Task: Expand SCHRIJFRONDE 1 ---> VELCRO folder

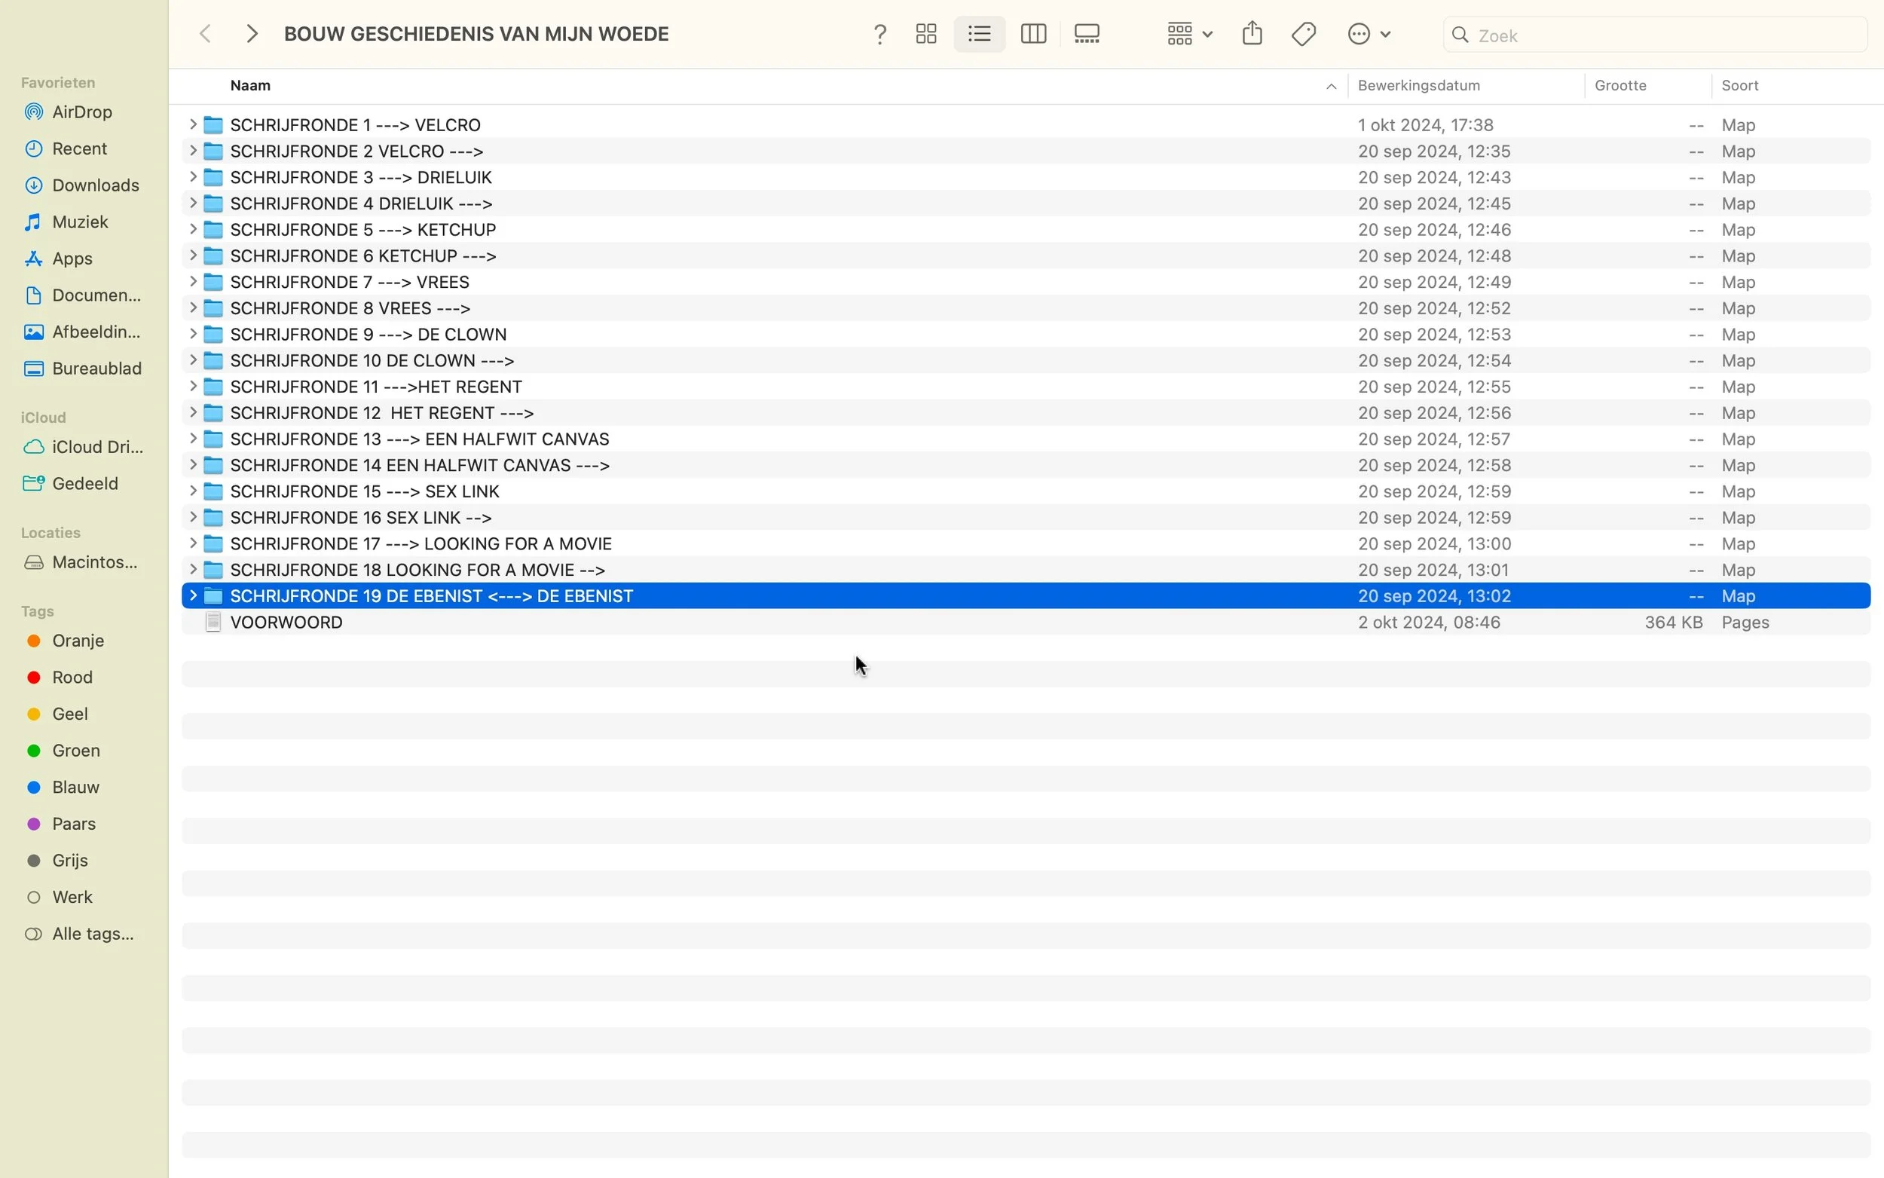Action: click(192, 124)
